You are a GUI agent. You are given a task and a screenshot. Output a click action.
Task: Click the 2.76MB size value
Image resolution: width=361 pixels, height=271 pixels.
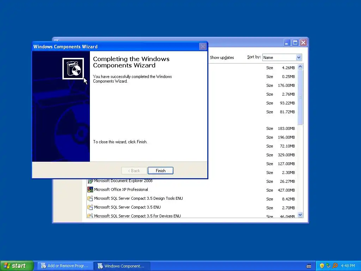[288, 94]
